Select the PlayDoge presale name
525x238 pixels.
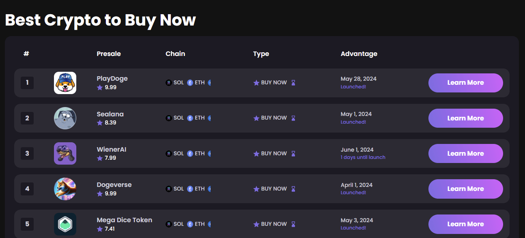pos(112,79)
